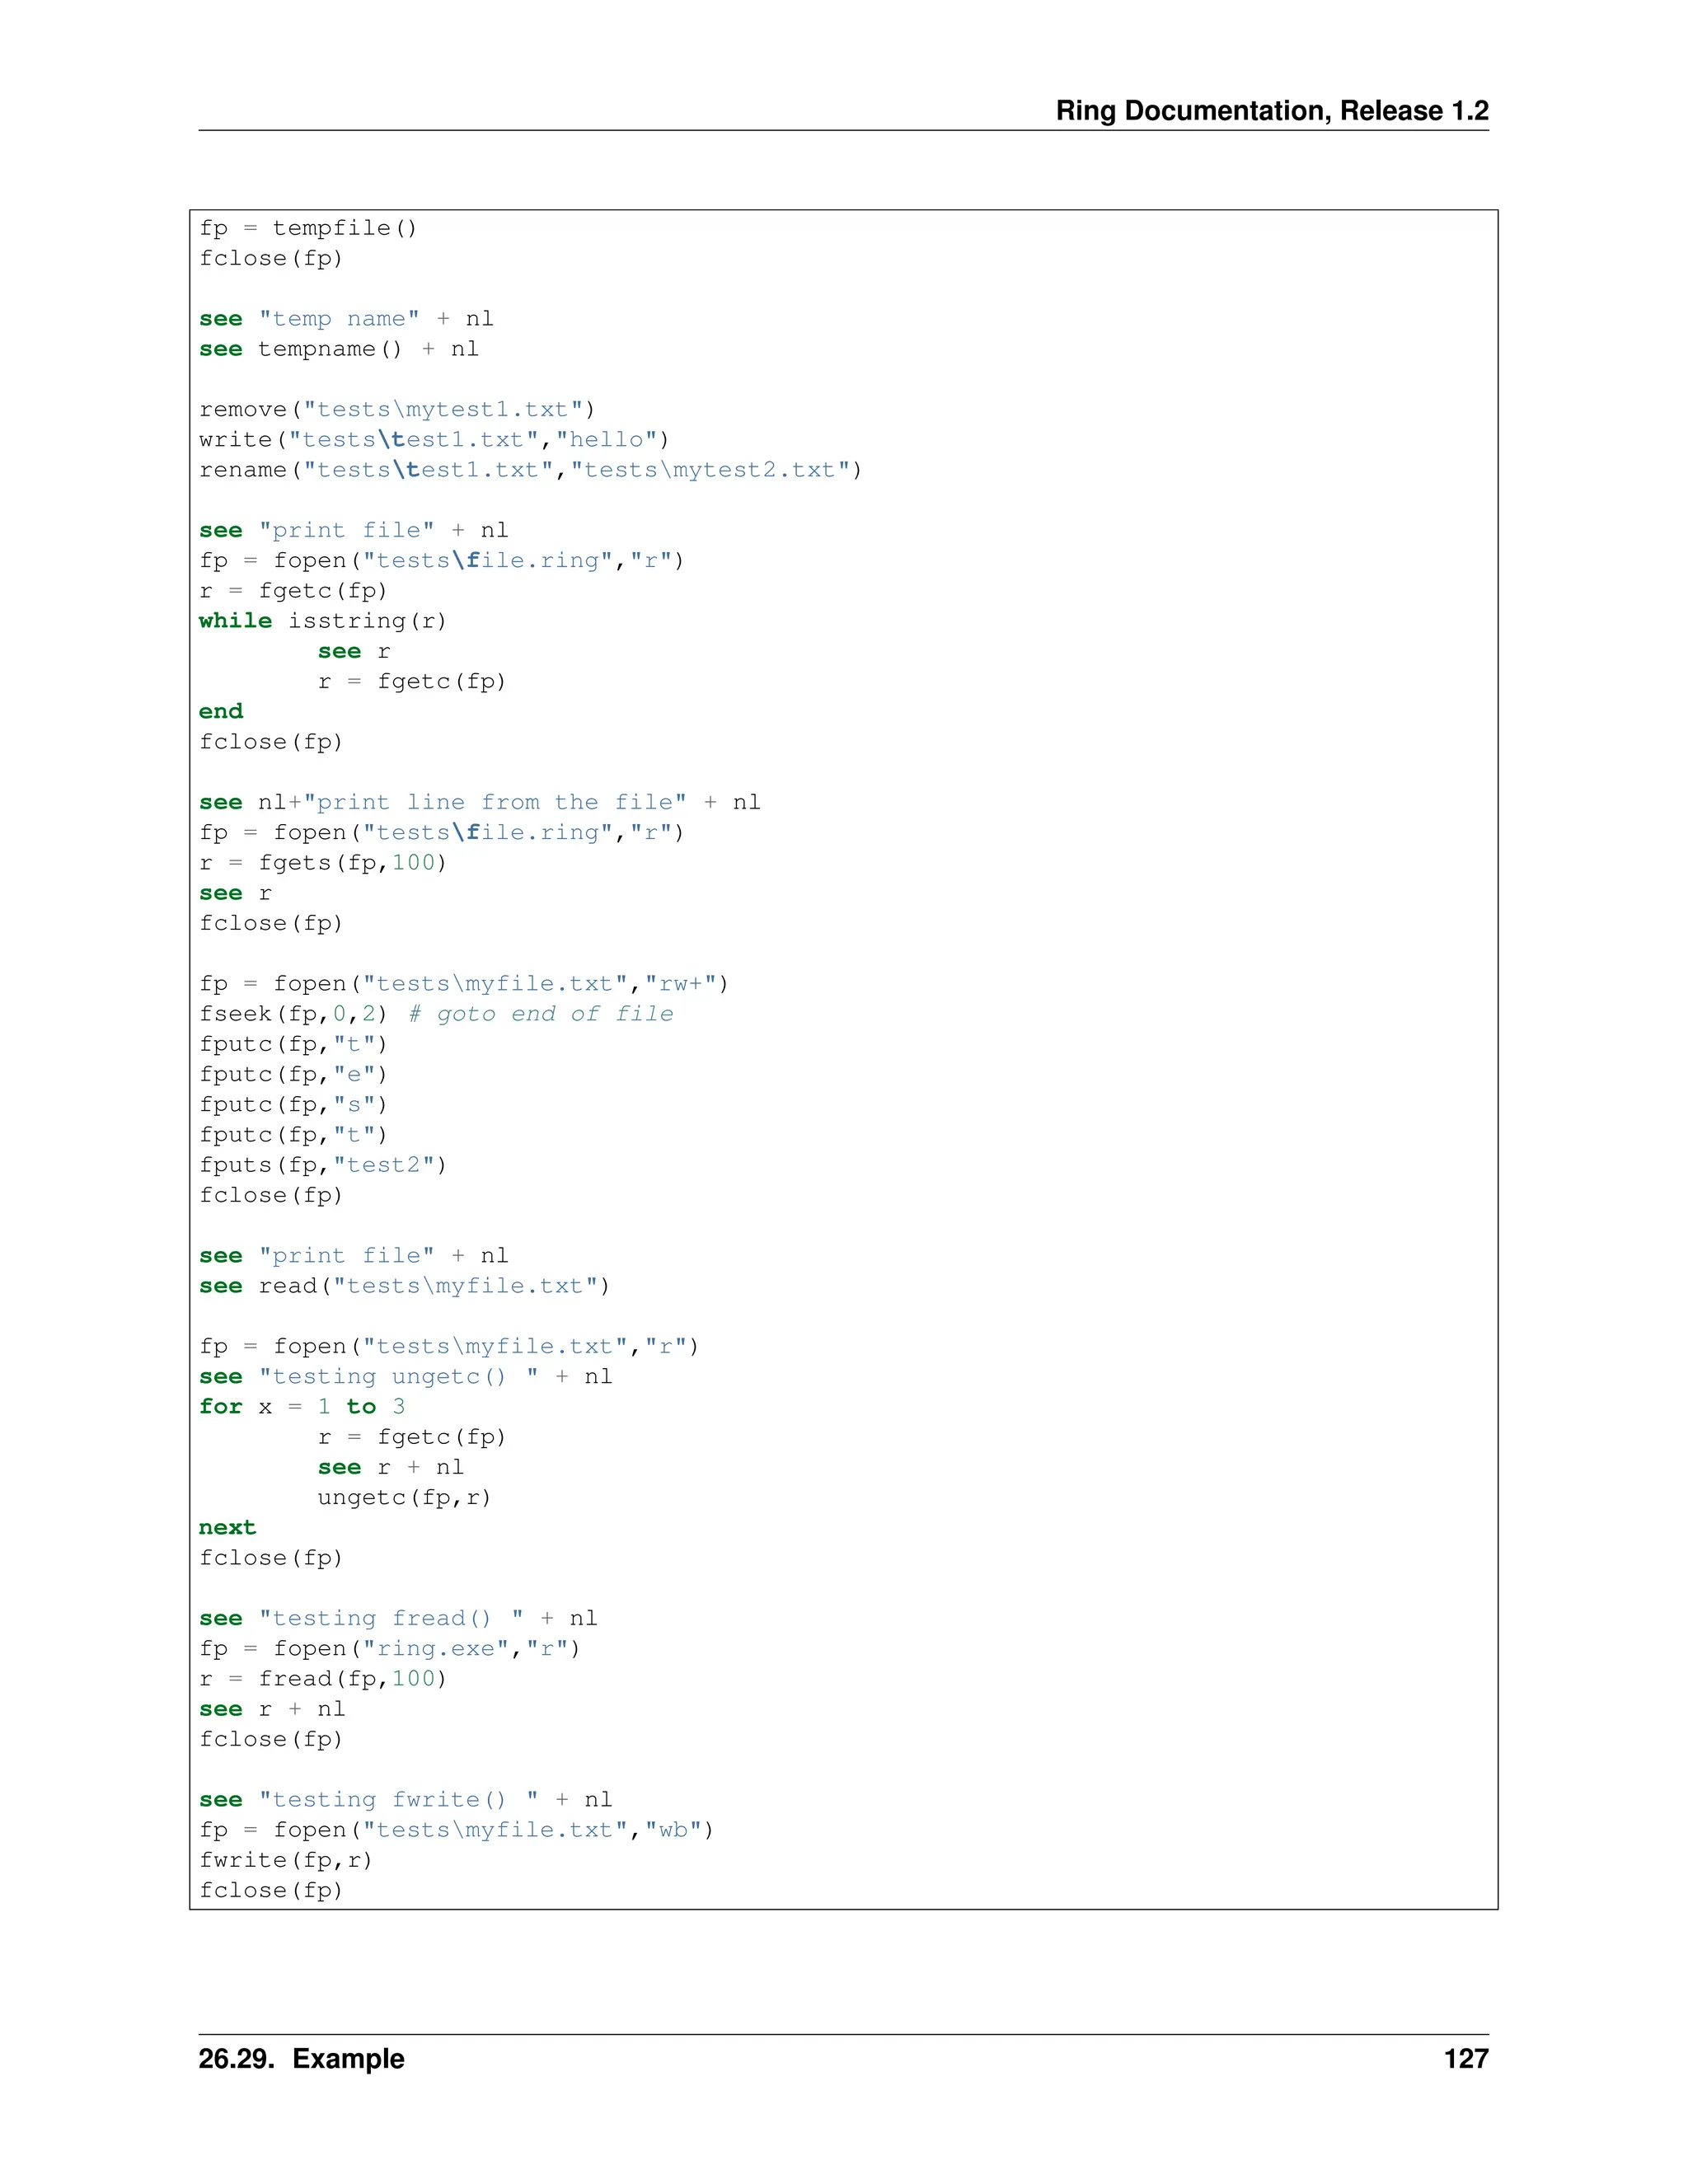Click the 'for x = 1 to 3' line
This screenshot has width=1688, height=2184.
(x=301, y=1407)
